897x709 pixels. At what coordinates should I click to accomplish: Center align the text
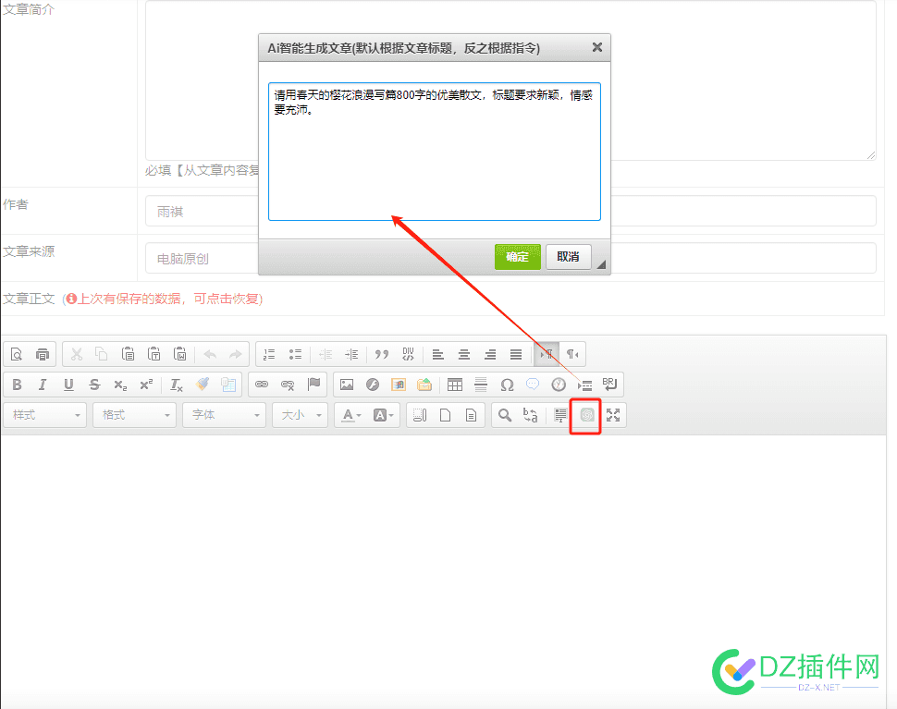464,355
